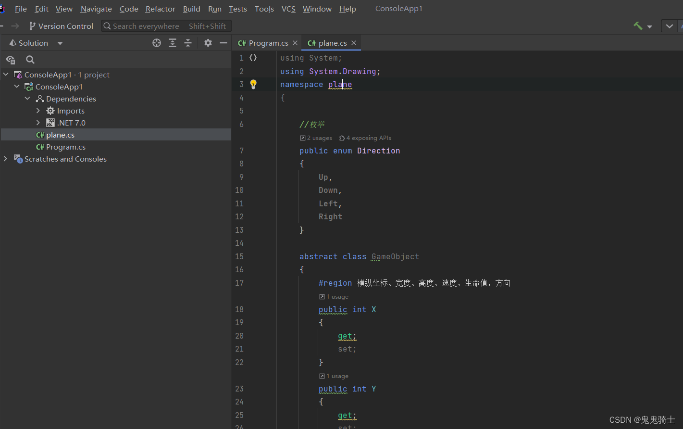
Task: Click line number 15 in the gutter
Action: coord(239,256)
